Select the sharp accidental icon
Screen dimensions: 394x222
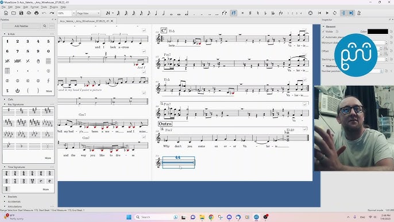pyautogui.click(x=250, y=13)
